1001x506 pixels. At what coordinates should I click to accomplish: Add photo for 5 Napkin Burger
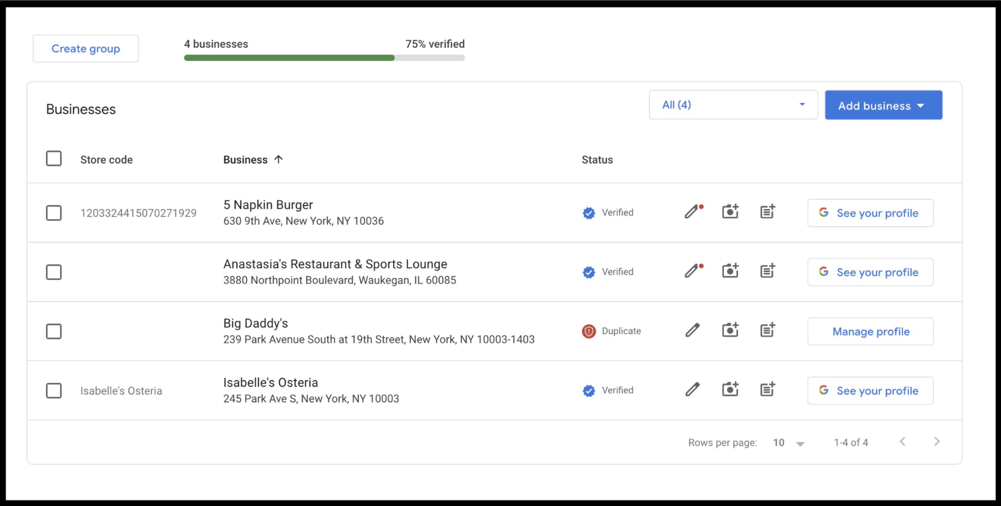click(730, 212)
